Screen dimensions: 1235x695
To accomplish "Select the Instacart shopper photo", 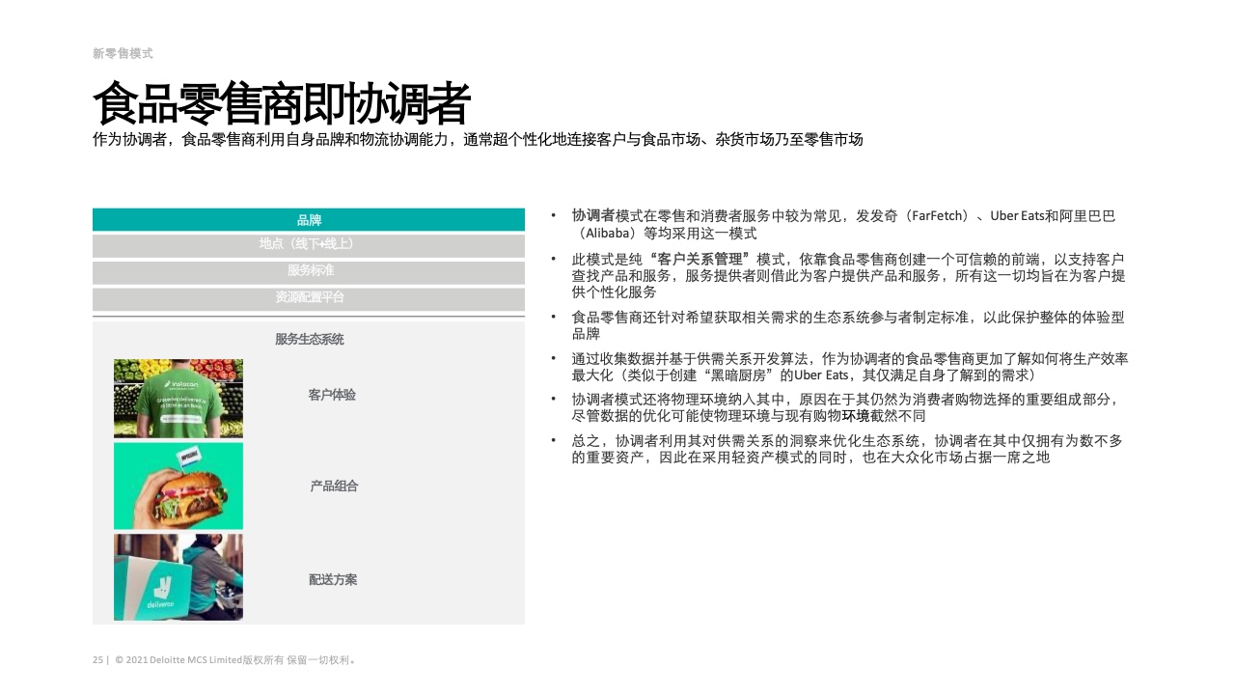I will pyautogui.click(x=178, y=399).
